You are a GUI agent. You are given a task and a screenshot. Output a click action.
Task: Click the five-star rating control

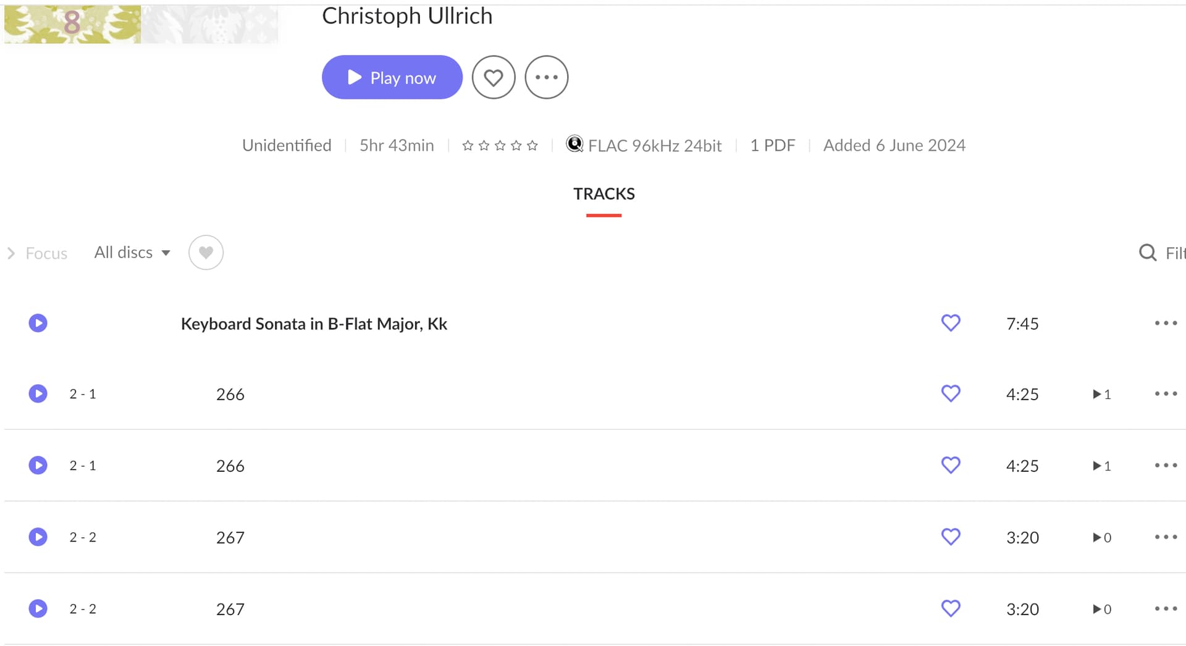click(500, 146)
